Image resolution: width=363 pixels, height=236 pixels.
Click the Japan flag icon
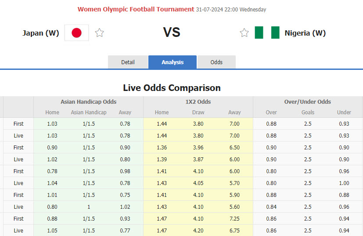pos(77,33)
